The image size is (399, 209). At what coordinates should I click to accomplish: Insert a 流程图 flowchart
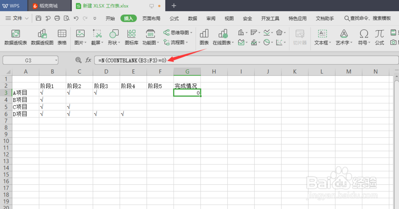(176, 43)
